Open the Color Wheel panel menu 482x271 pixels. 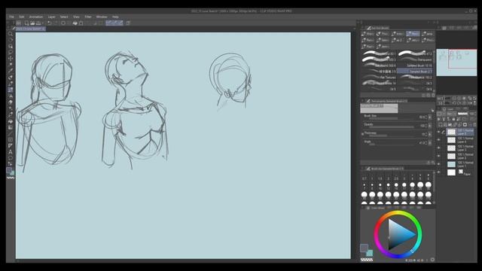(363, 208)
